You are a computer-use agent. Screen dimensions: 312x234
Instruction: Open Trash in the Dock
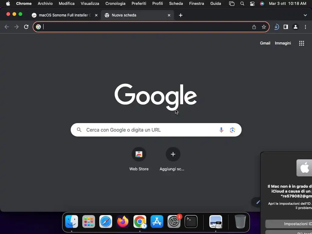[240, 222]
